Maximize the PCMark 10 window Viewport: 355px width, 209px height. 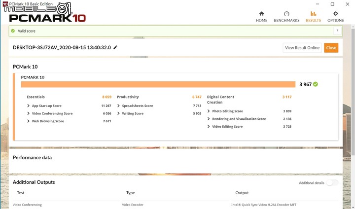pos(332,4)
